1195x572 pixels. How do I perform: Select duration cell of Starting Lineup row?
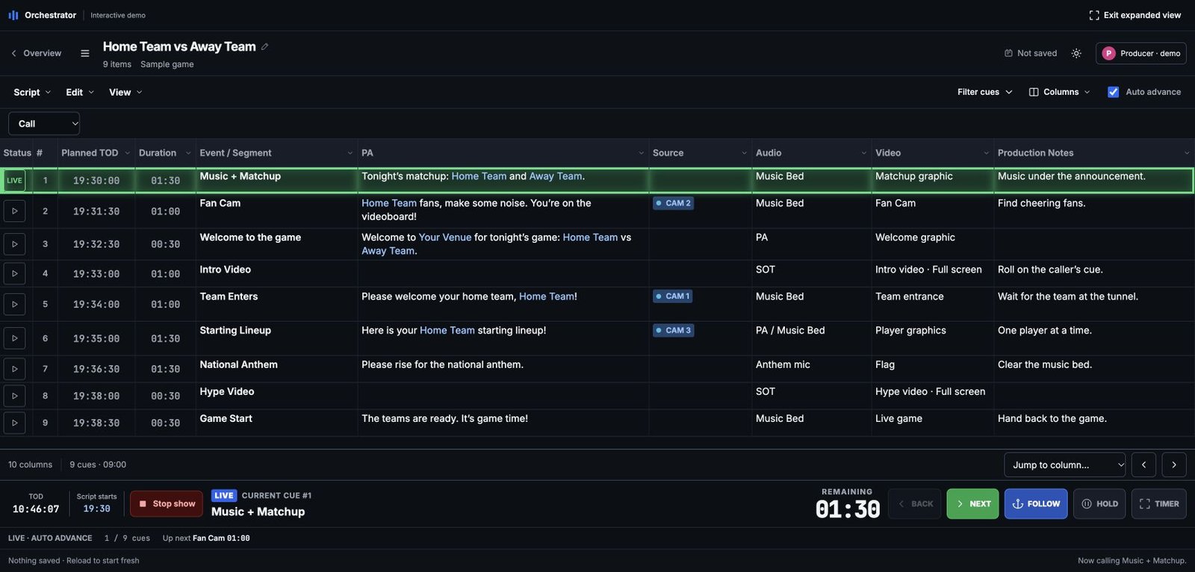(165, 338)
